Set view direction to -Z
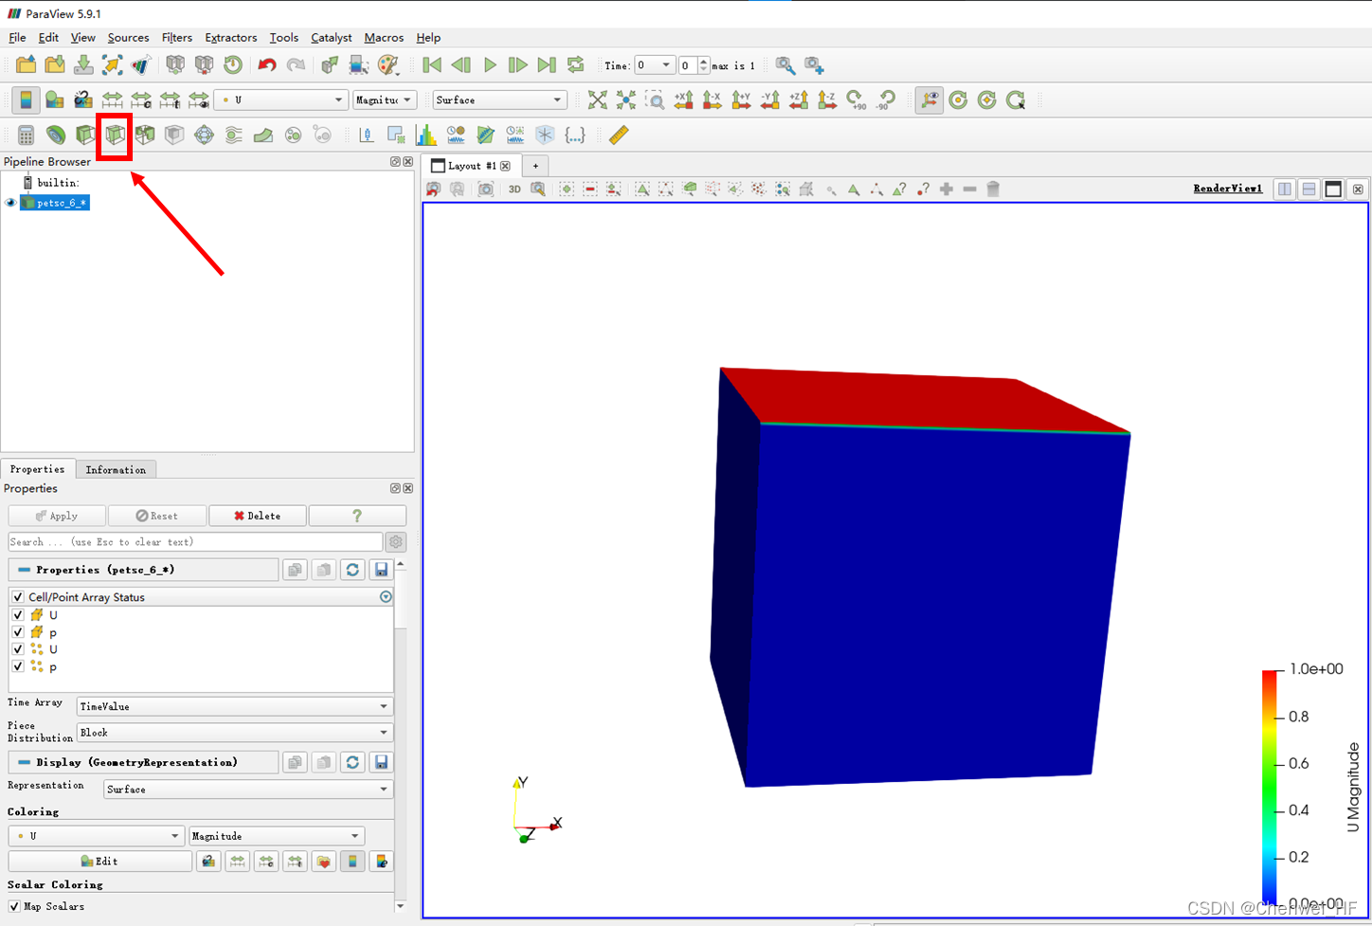This screenshot has height=926, width=1372. 826,100
